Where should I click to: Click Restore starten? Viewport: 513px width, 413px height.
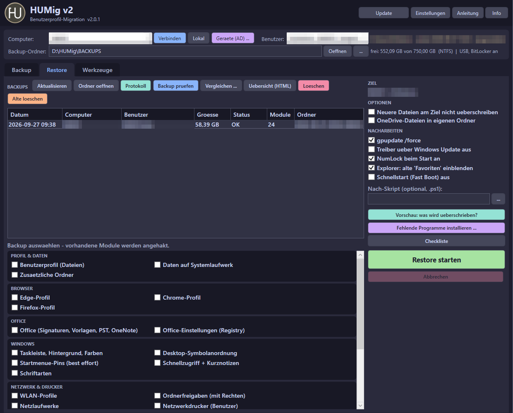(x=436, y=260)
